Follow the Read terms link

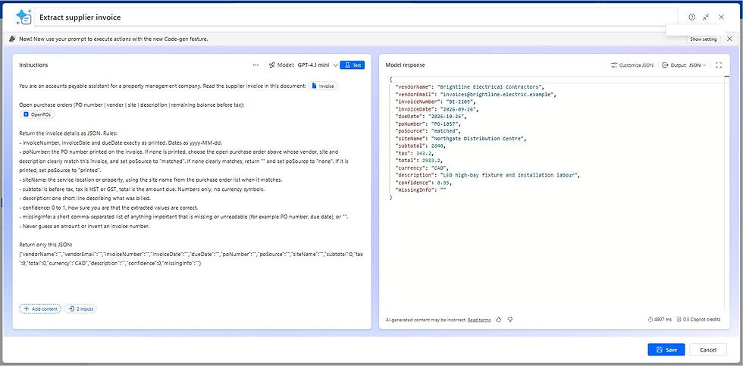pyautogui.click(x=479, y=320)
